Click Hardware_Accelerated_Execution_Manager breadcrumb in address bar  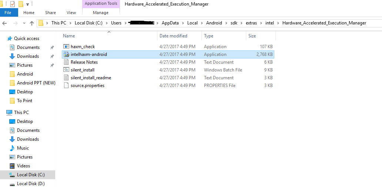coord(324,23)
